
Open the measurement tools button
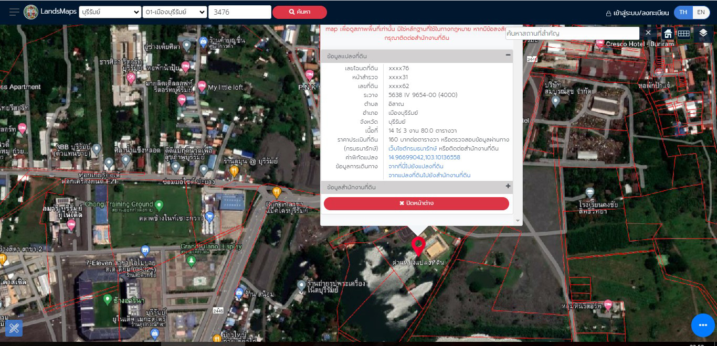point(14,328)
